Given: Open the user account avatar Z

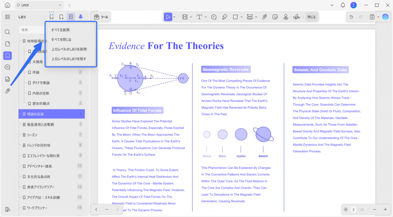Looking at the screenshot, I should [353, 5].
